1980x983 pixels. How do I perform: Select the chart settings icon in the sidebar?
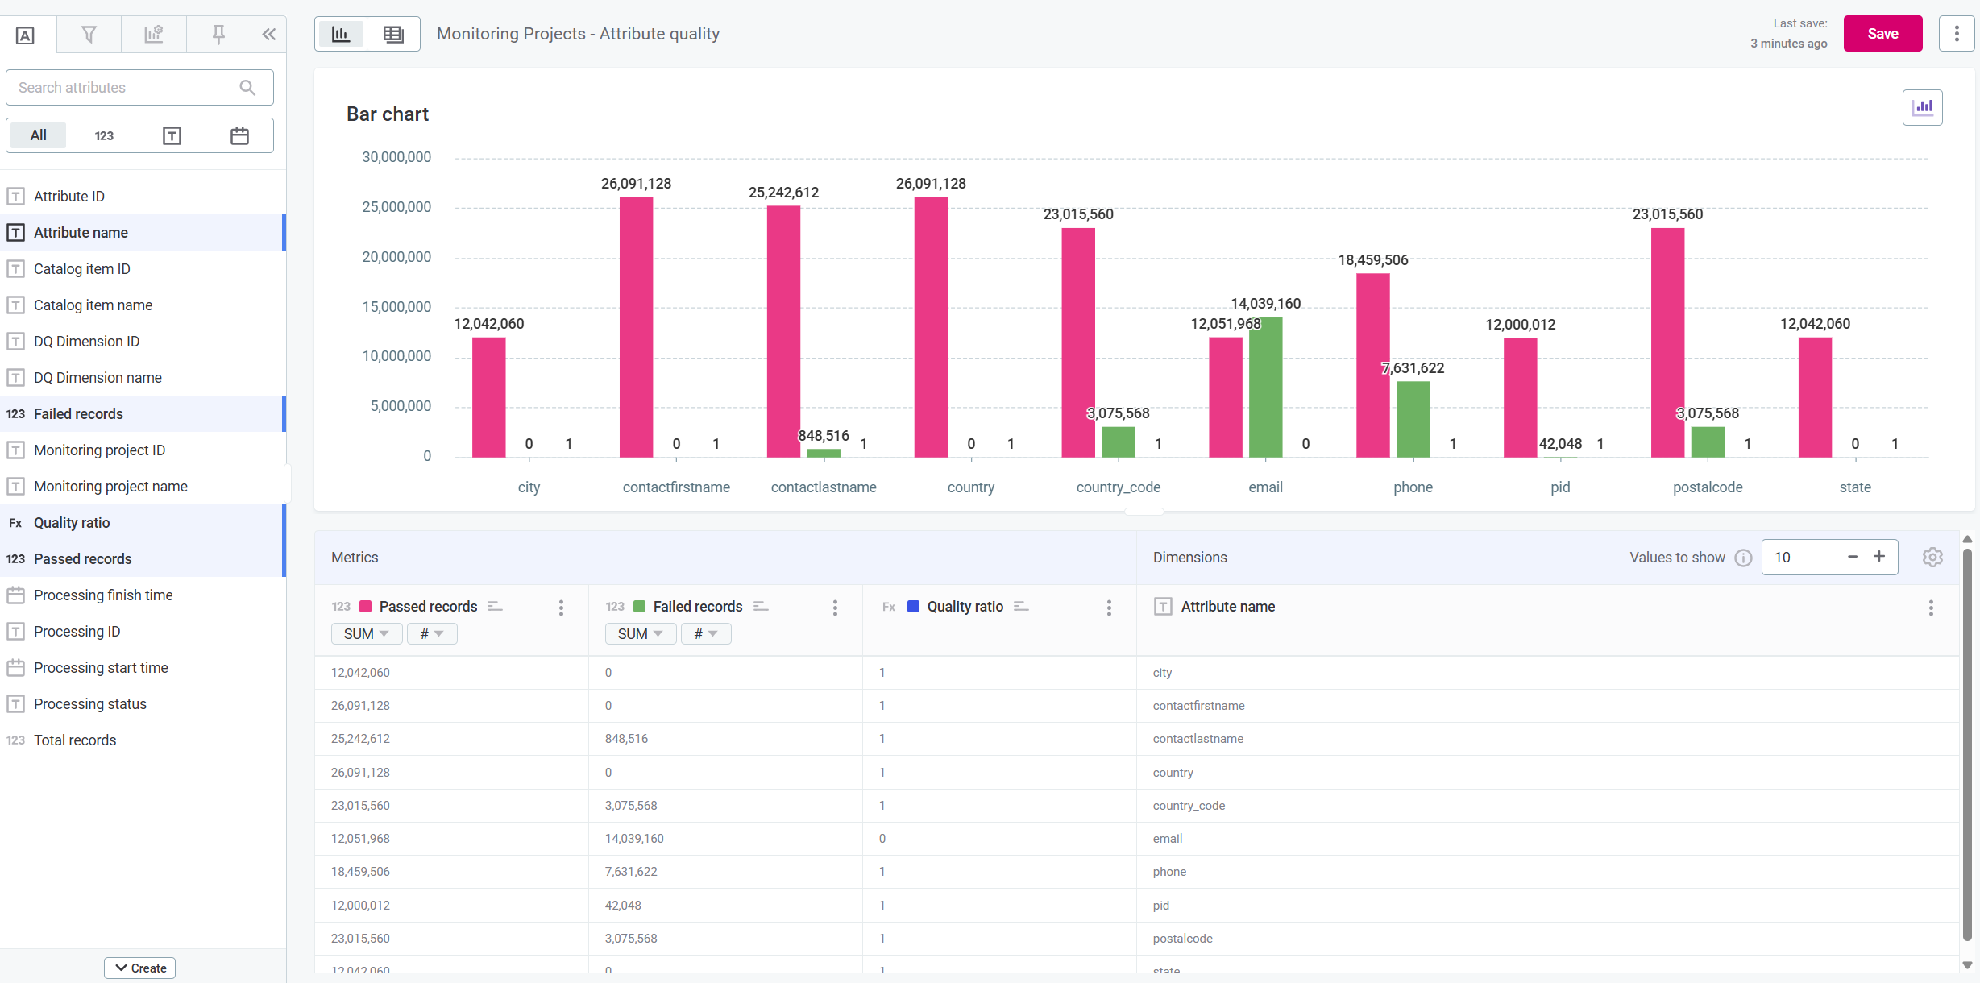pyautogui.click(x=153, y=34)
